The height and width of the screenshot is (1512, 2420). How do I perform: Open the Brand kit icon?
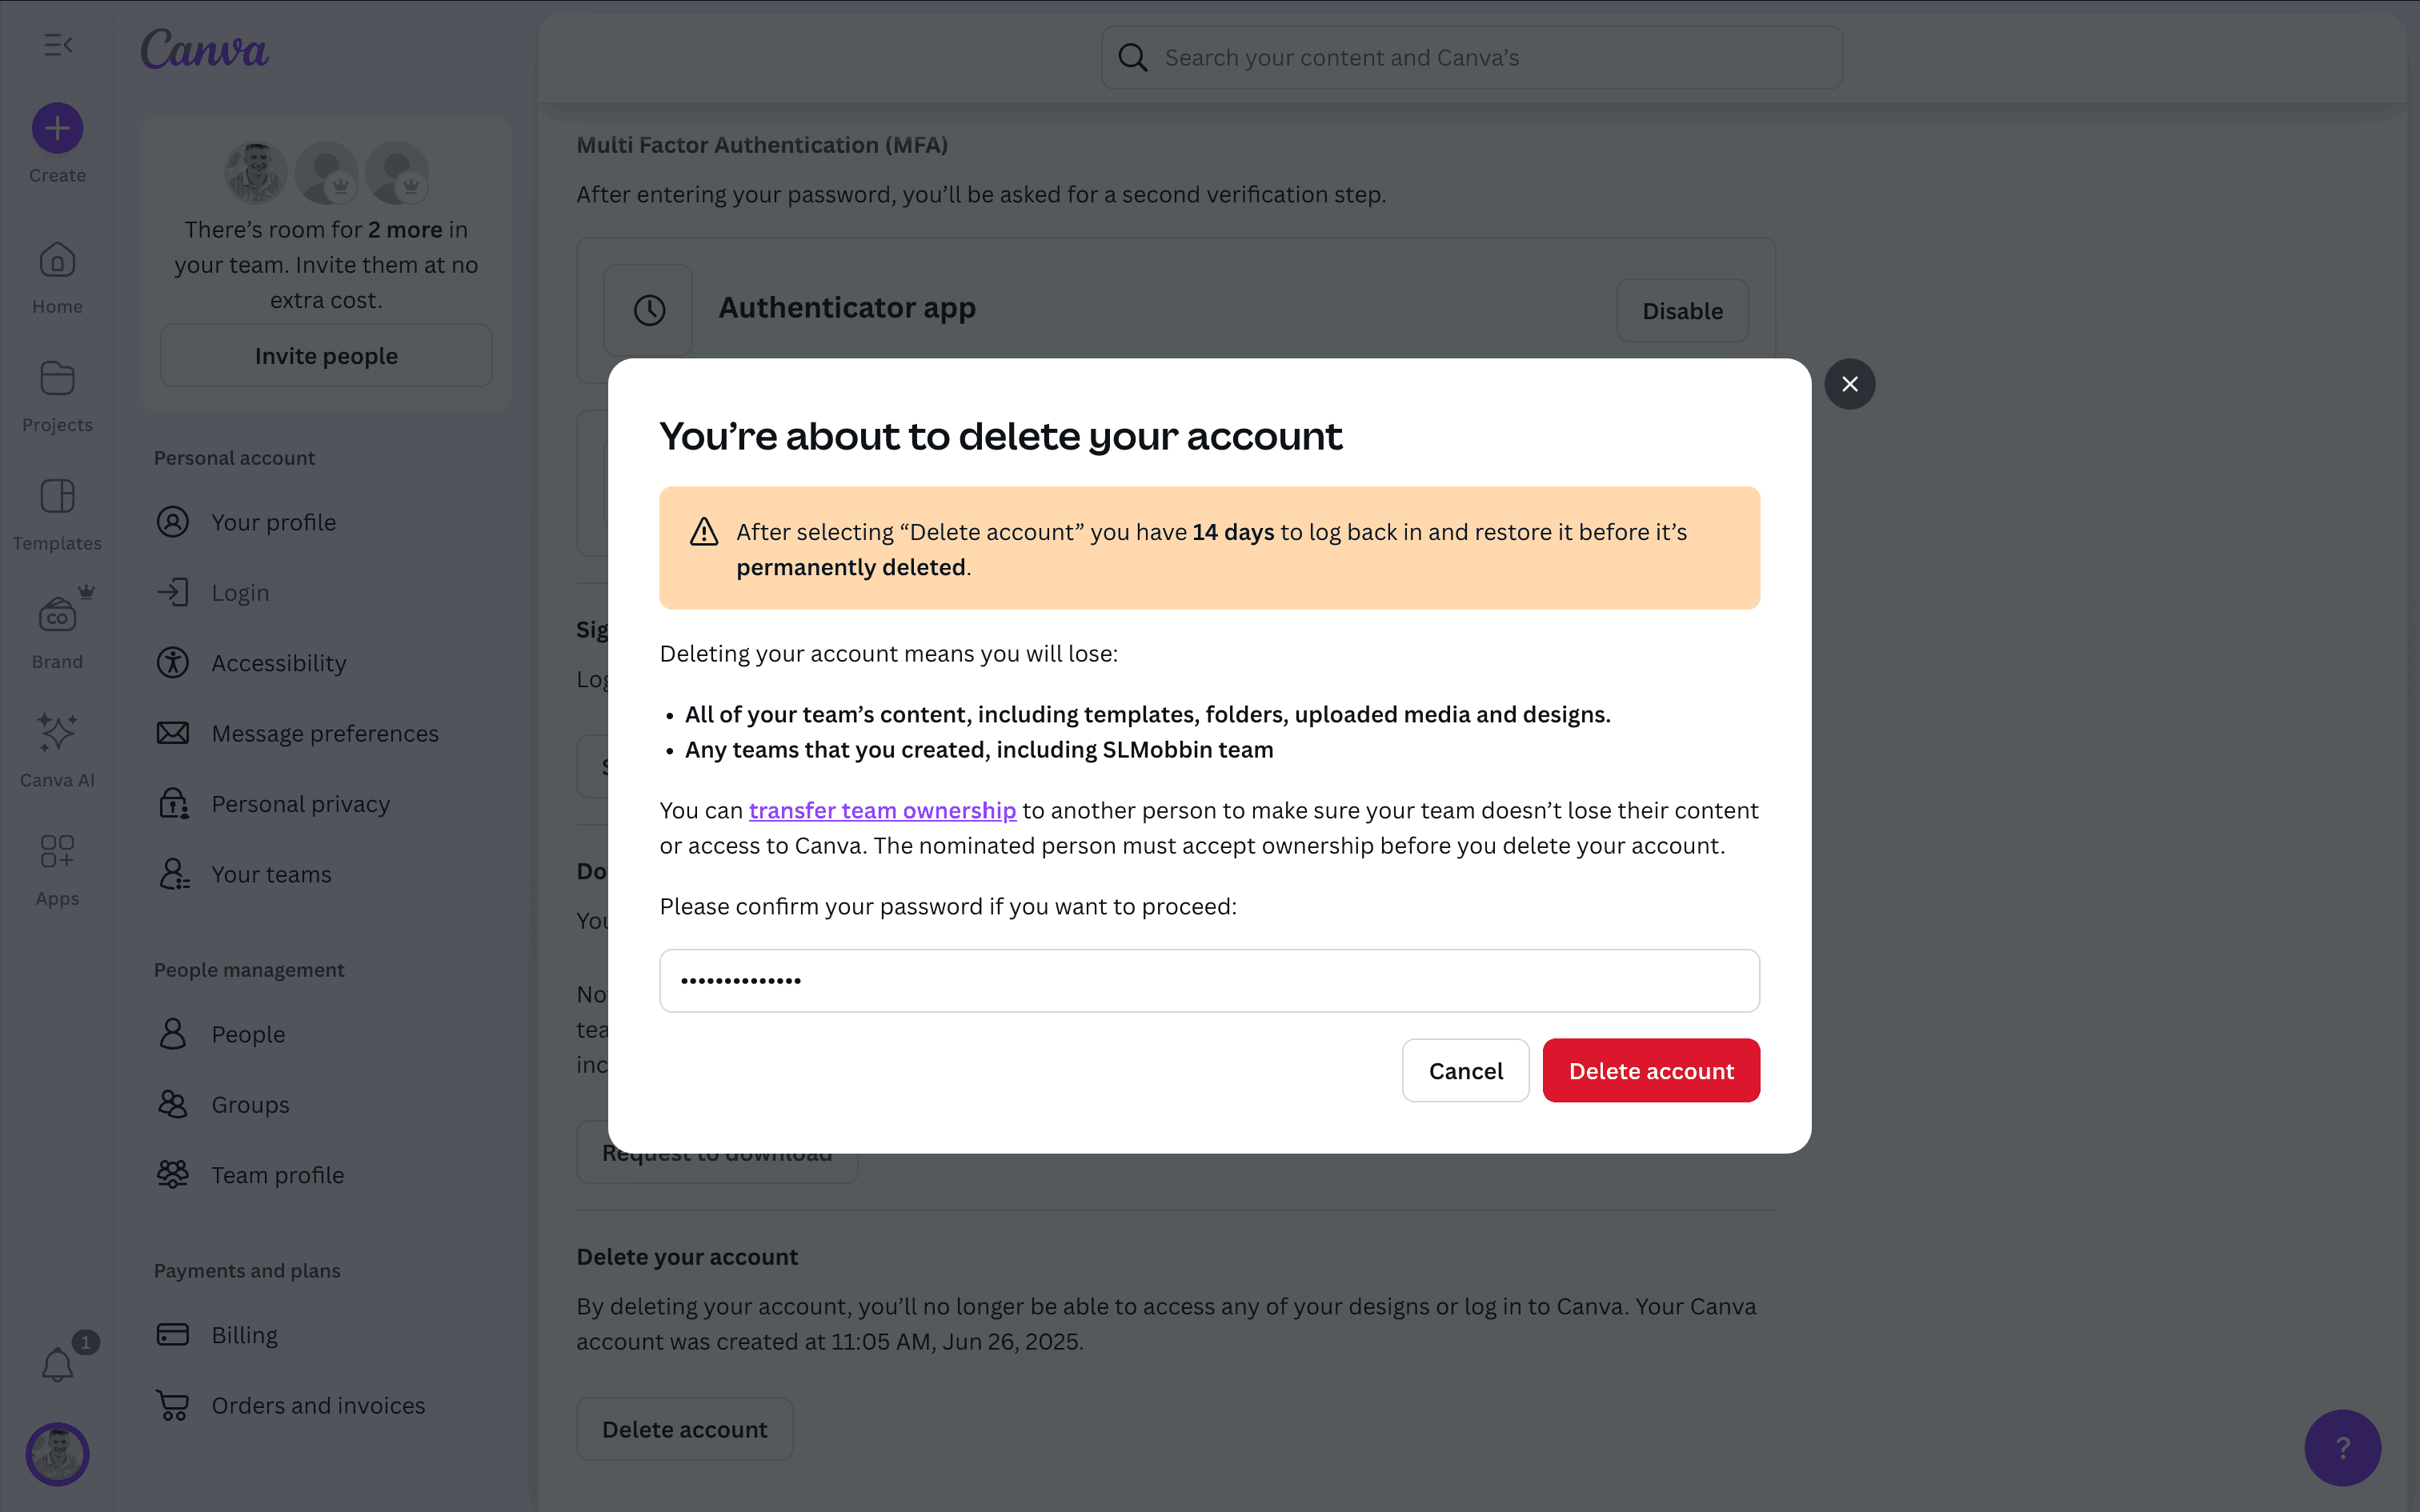(x=57, y=615)
